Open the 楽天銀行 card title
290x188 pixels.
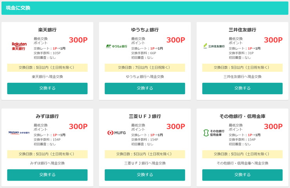47,30
